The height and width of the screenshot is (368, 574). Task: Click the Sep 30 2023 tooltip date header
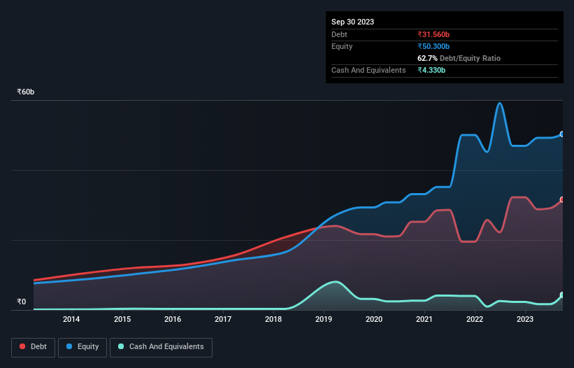pos(352,22)
